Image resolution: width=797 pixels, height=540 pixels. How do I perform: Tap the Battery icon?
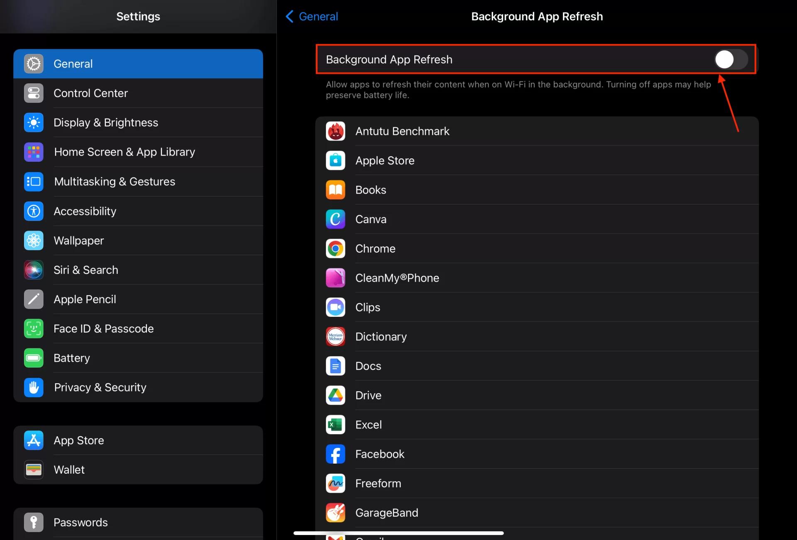(x=34, y=358)
